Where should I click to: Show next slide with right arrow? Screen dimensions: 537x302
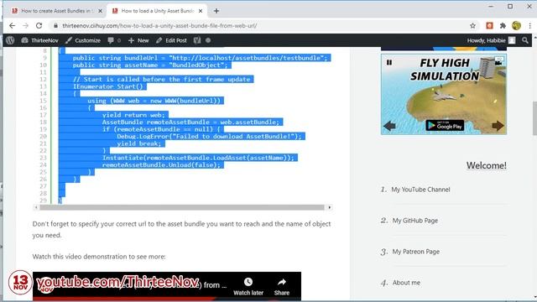tap(498, 126)
